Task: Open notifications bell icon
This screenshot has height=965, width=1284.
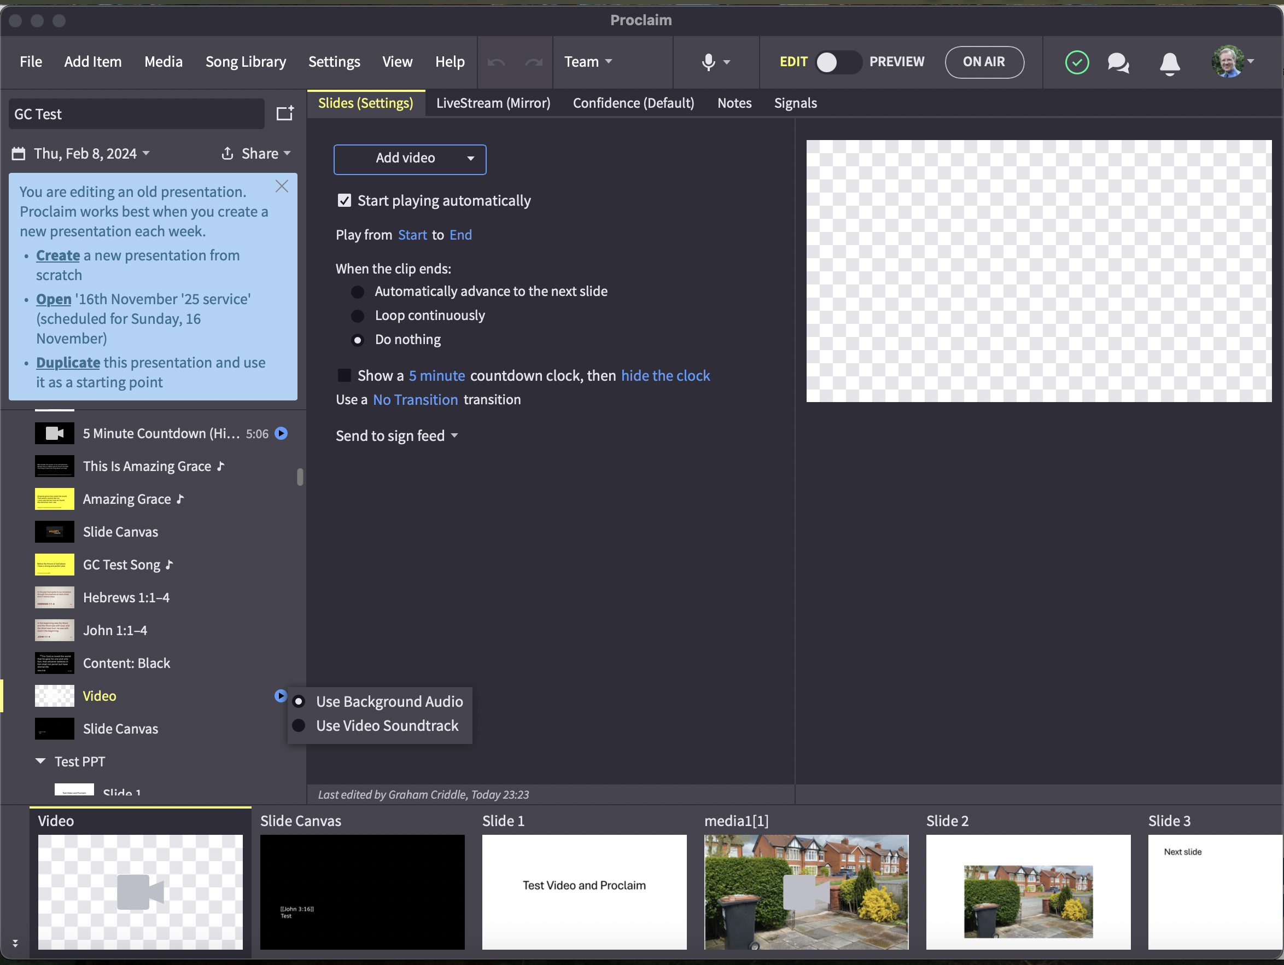Action: click(1169, 63)
